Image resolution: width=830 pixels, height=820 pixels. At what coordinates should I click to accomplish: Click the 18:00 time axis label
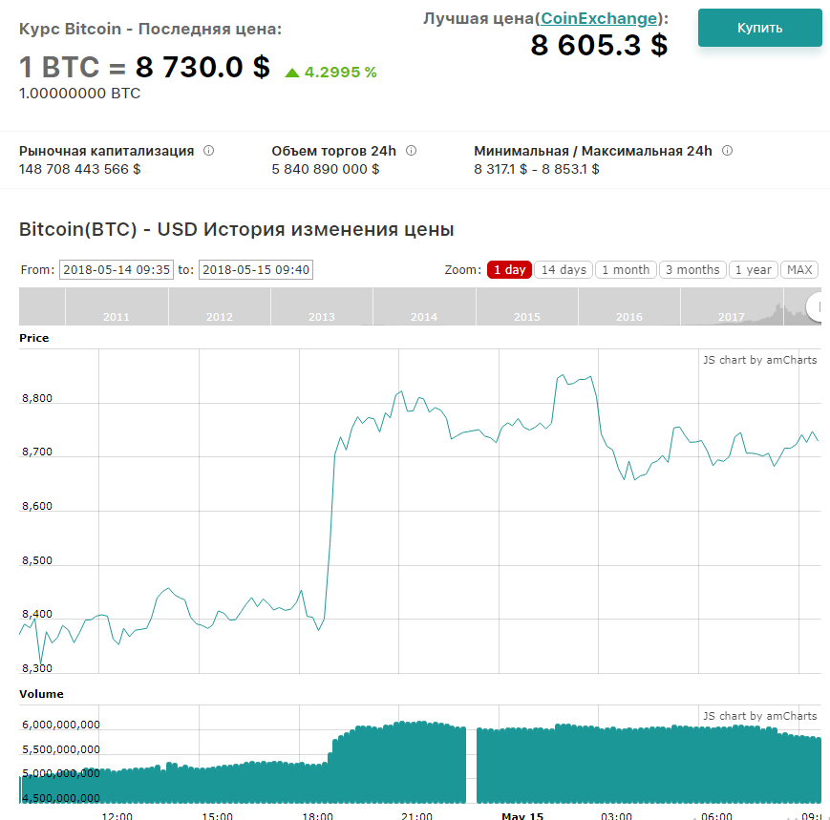pyautogui.click(x=318, y=816)
